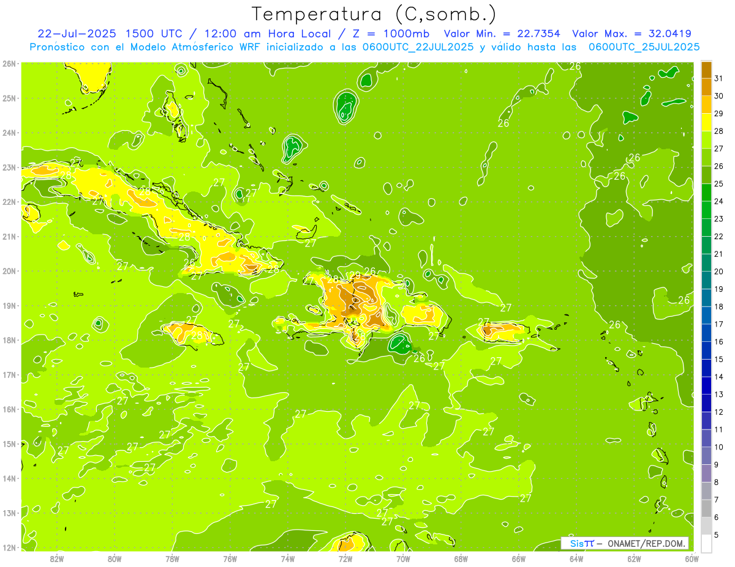The height and width of the screenshot is (567, 735).
Task: Click legend value 20
Action: pos(719,272)
